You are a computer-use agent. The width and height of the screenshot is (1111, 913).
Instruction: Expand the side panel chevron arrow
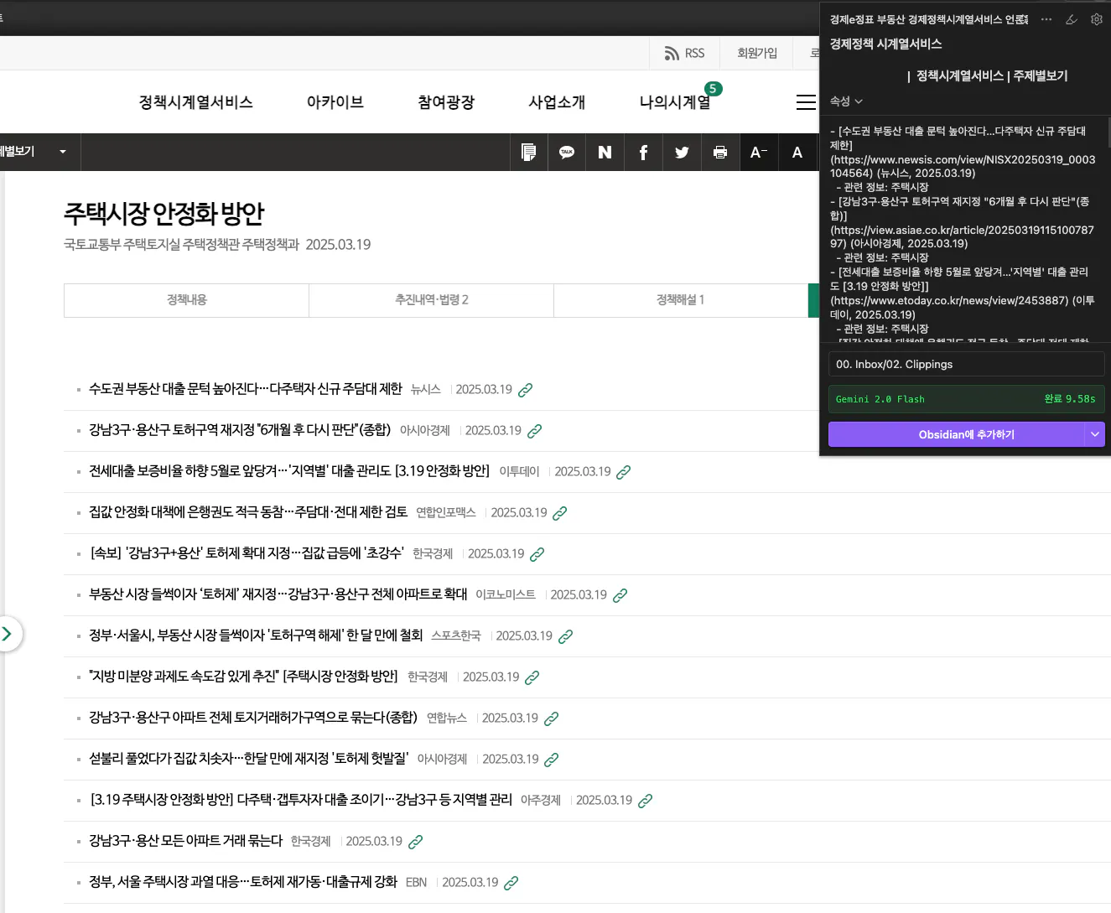coord(8,634)
